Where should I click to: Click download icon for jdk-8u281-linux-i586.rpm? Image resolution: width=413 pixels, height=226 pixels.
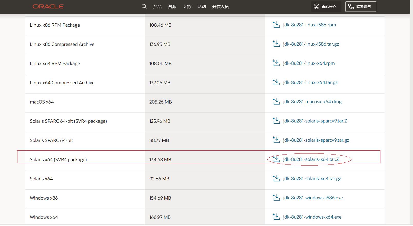pos(276,25)
